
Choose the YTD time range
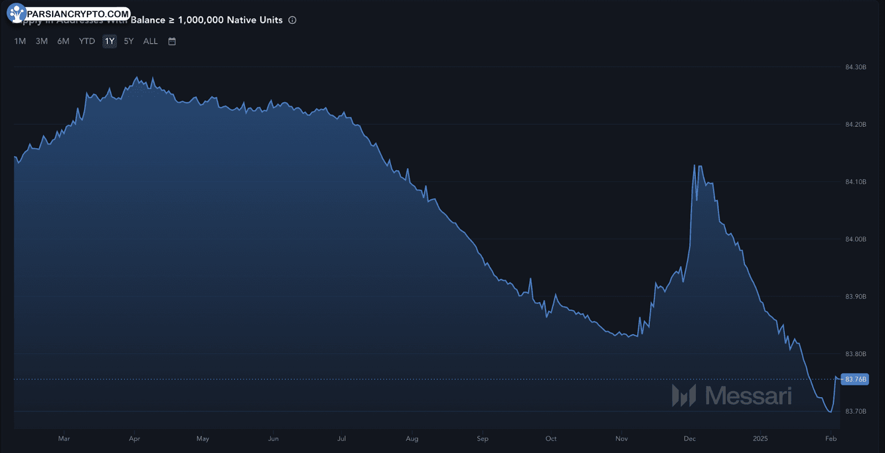[87, 41]
